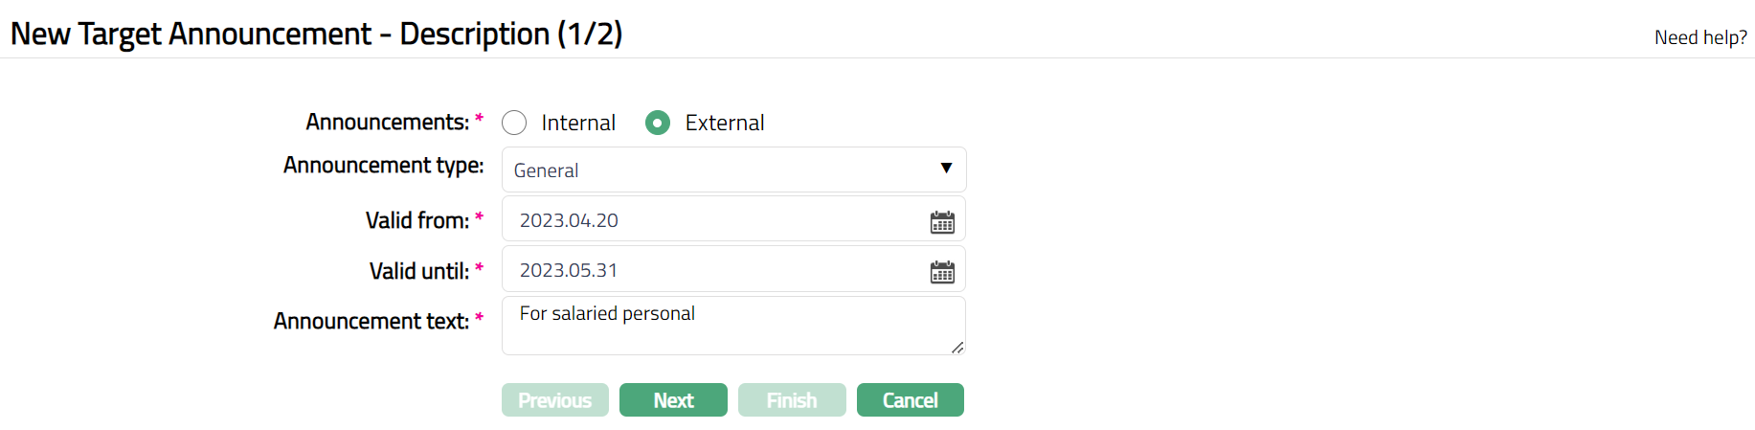Click the "Announcement type:" field label
Screen dimensions: 1755x430
click(383, 166)
